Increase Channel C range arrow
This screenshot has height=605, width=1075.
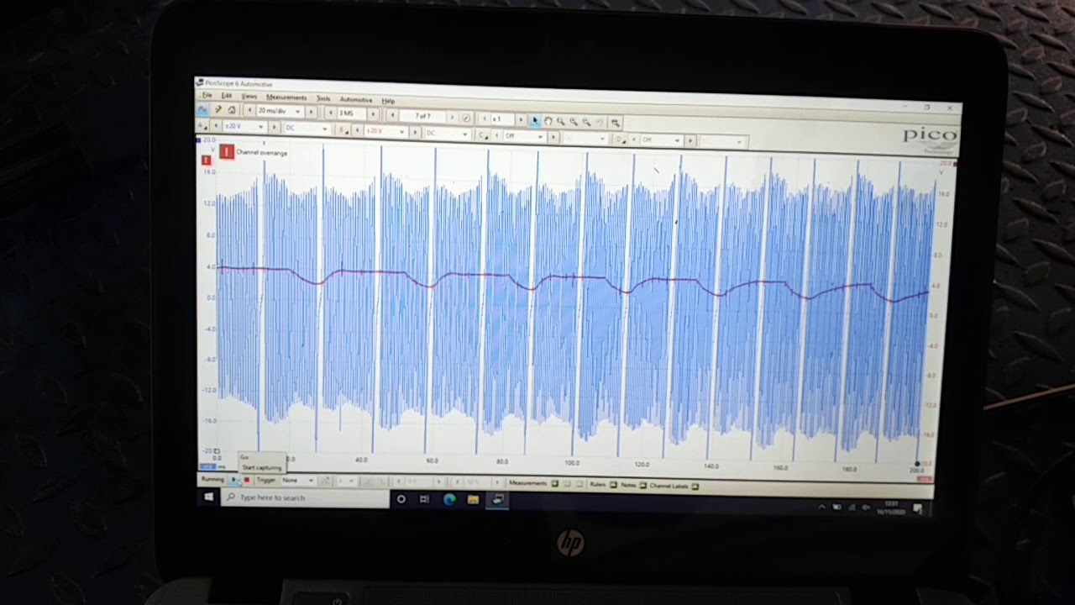pyautogui.click(x=553, y=135)
